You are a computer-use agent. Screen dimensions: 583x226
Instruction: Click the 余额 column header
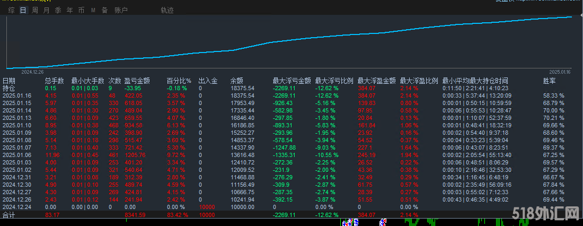click(x=236, y=81)
